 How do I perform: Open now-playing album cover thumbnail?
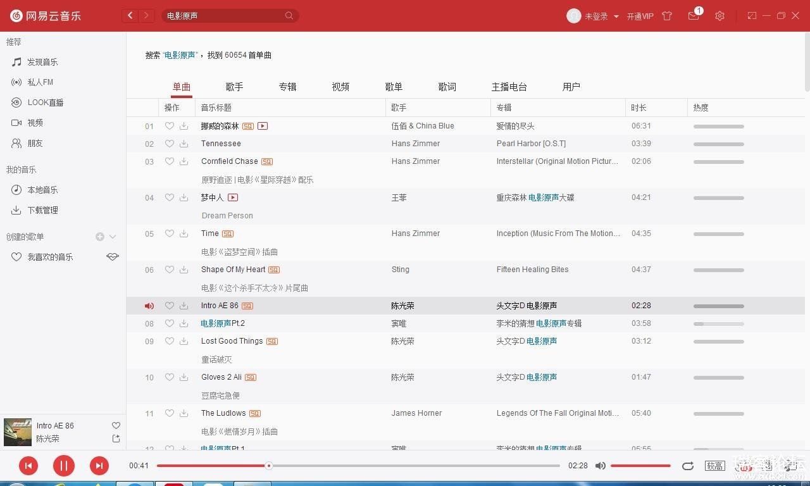(x=18, y=432)
